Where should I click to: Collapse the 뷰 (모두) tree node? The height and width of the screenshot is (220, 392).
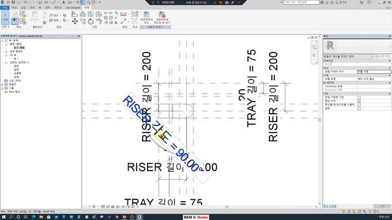tap(2, 40)
